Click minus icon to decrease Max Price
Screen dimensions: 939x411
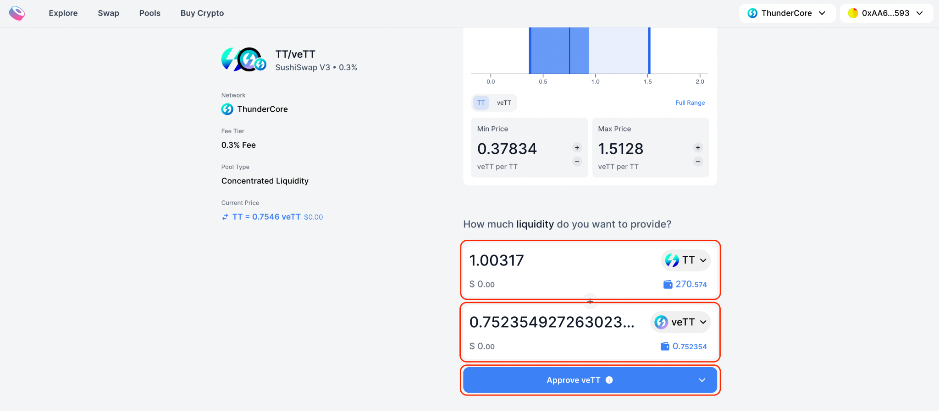(698, 162)
